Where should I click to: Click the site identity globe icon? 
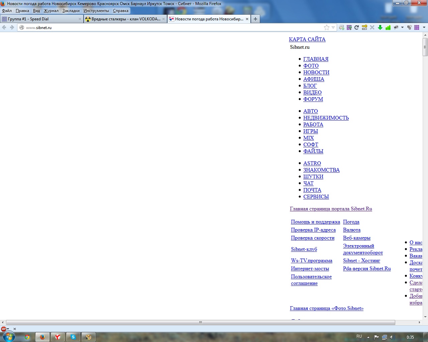[22, 27]
